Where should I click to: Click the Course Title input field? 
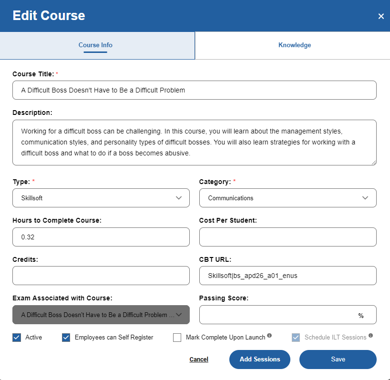point(194,90)
